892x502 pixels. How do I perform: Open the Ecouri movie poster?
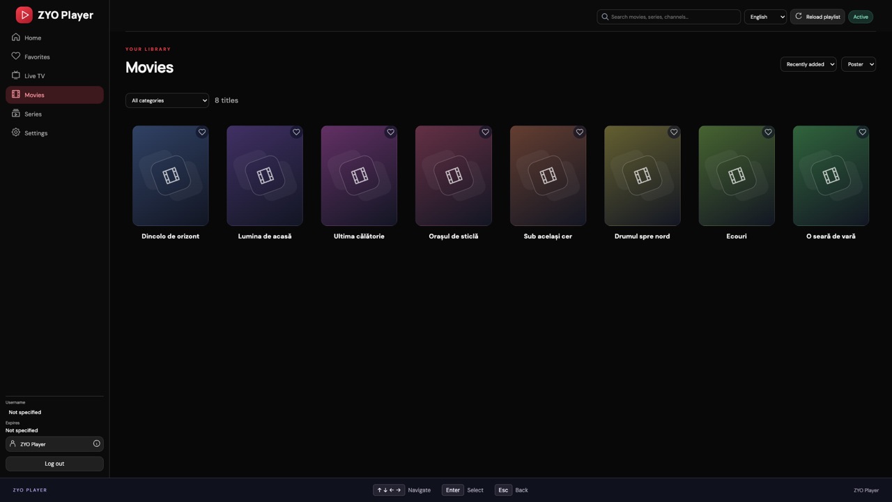pyautogui.click(x=737, y=176)
